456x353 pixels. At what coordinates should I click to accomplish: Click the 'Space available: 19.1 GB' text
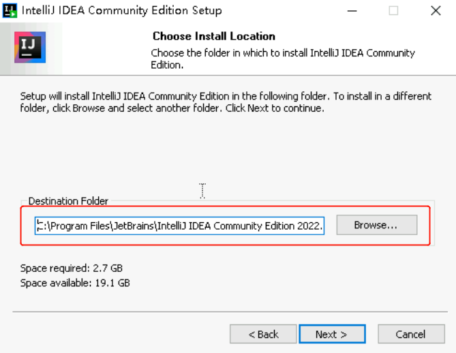(x=75, y=283)
